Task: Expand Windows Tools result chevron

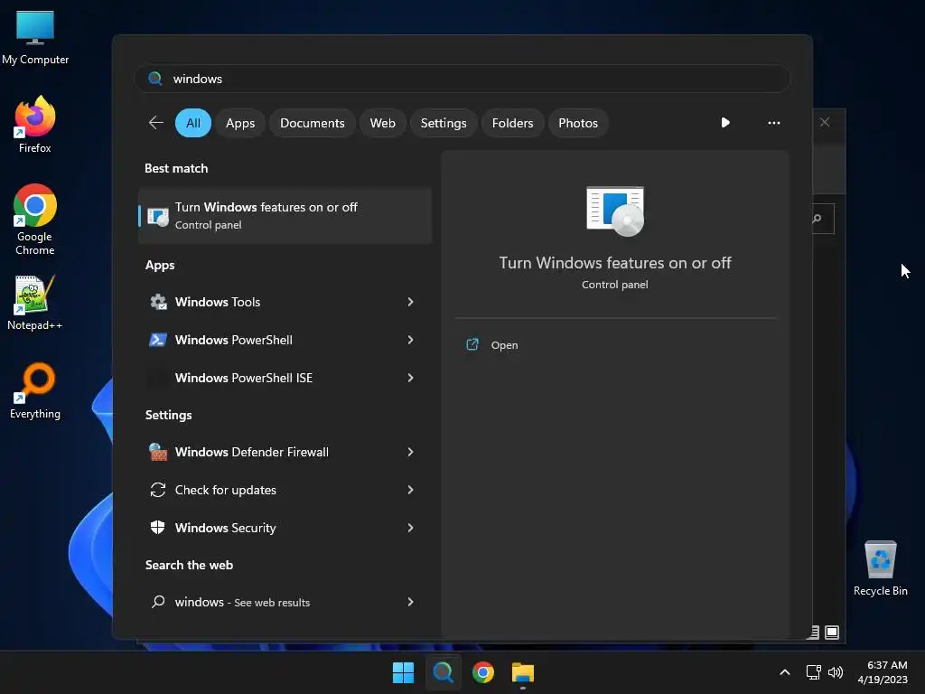Action: (411, 302)
